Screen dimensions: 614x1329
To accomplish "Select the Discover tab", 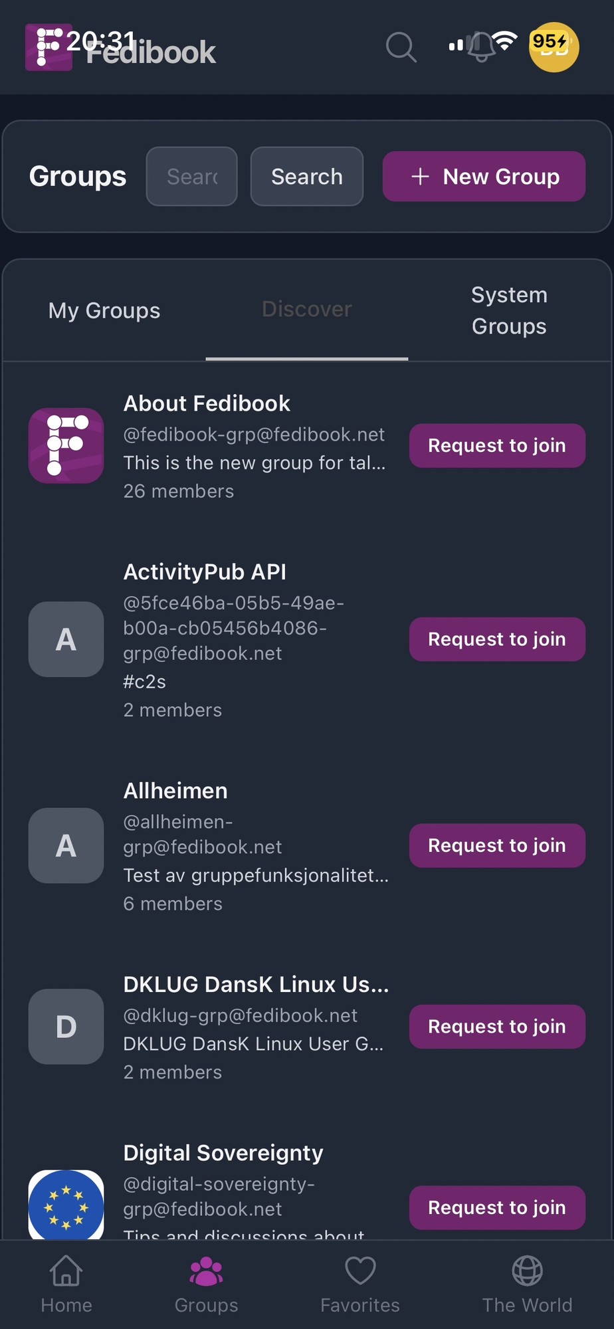I will coord(307,310).
